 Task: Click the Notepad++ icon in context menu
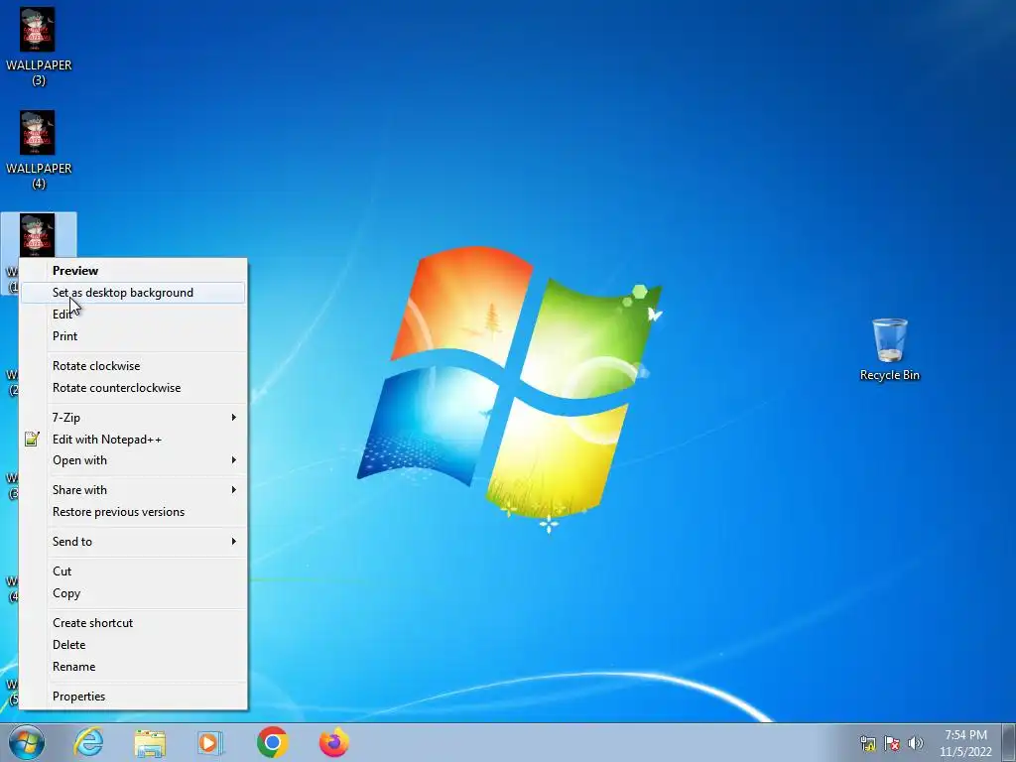[32, 440]
